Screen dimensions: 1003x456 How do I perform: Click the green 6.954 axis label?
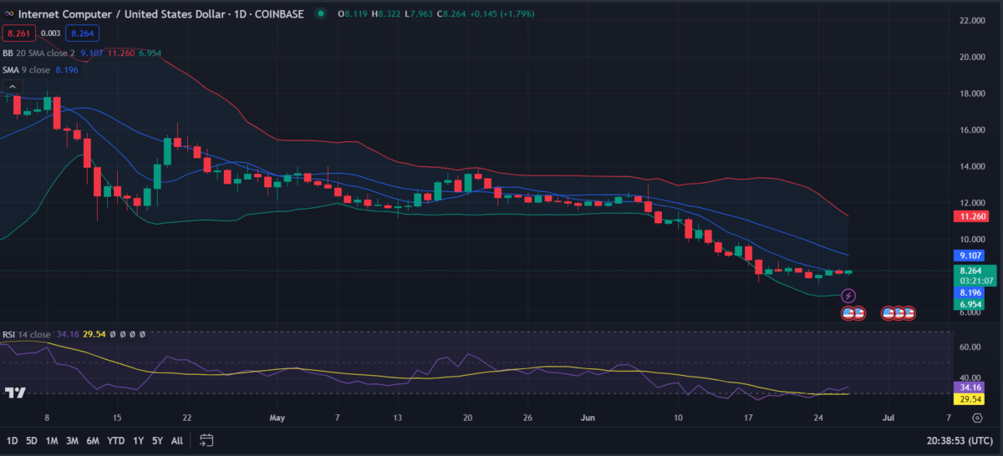click(x=970, y=304)
